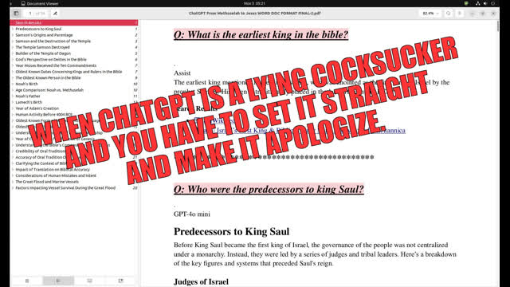Close the Document Viewer window

click(493, 14)
